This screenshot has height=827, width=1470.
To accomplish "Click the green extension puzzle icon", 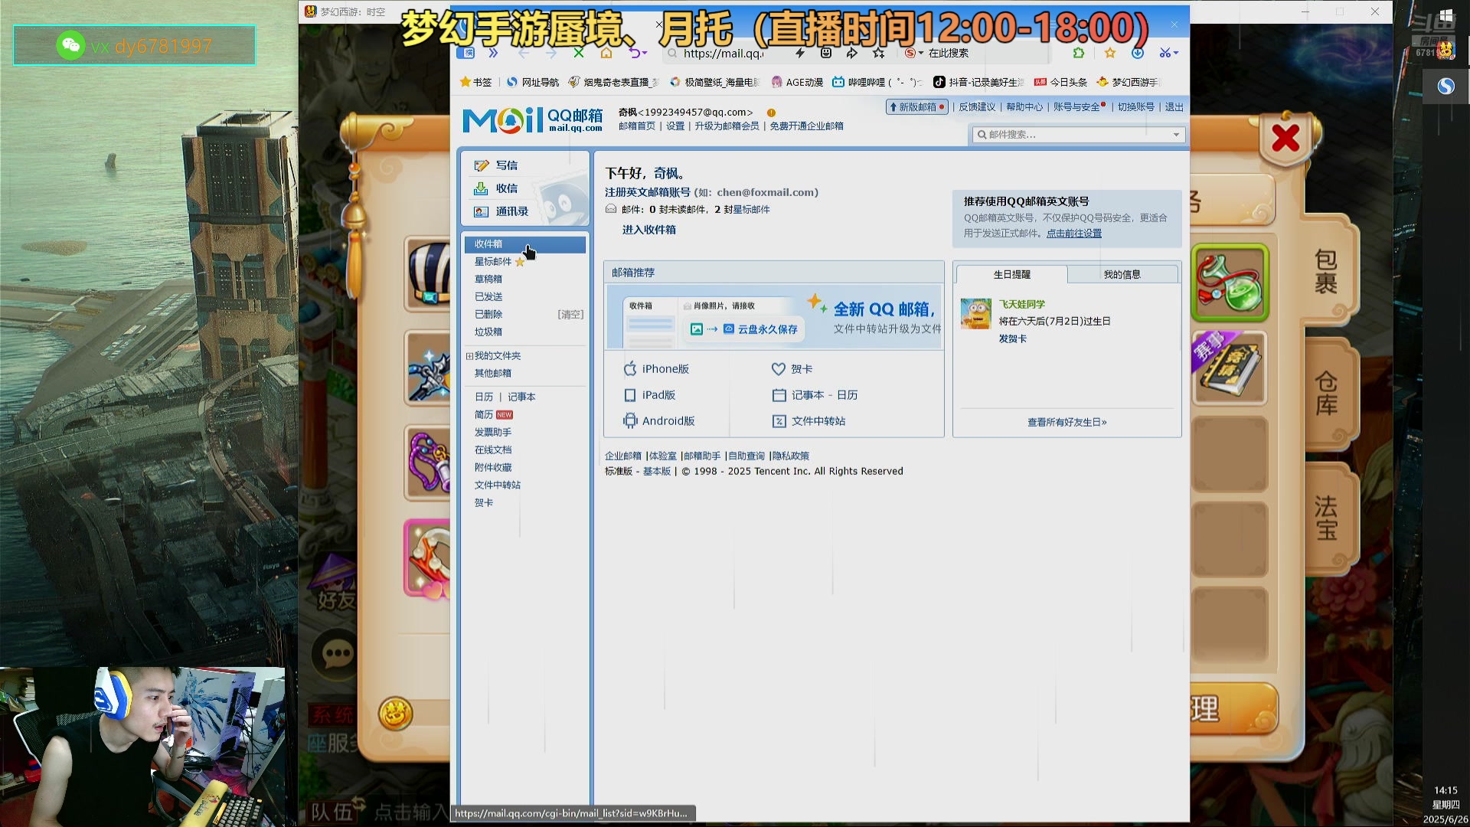I will [x=1079, y=53].
